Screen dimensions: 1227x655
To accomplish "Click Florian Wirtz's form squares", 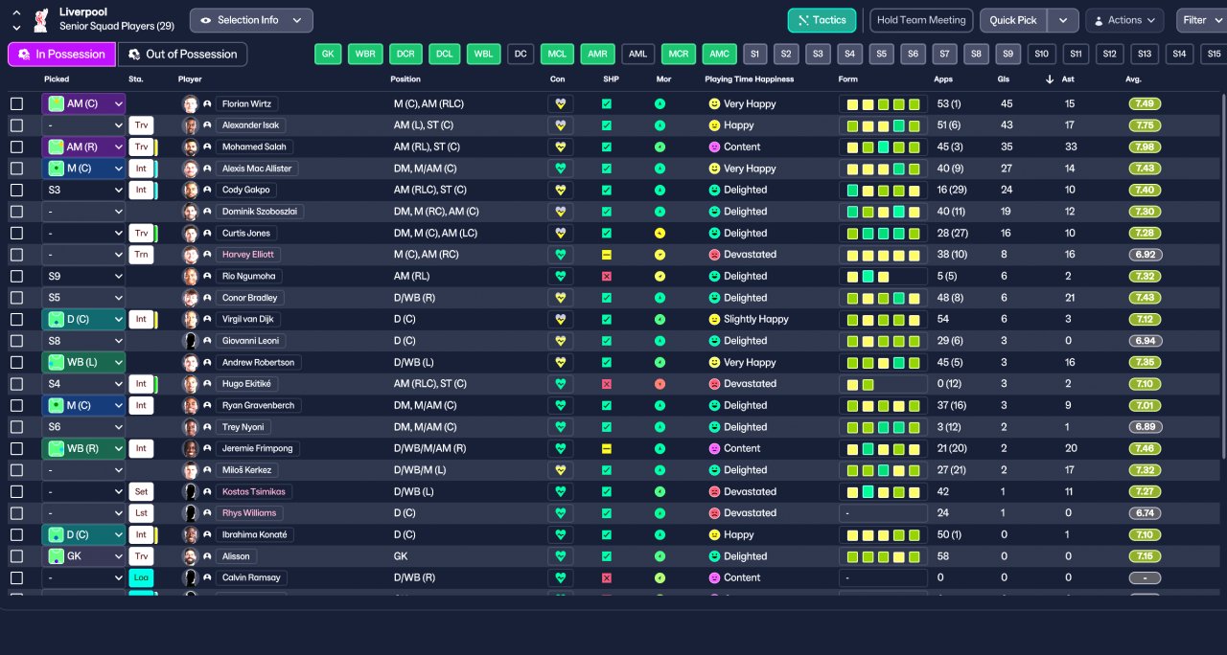I will pyautogui.click(x=883, y=103).
